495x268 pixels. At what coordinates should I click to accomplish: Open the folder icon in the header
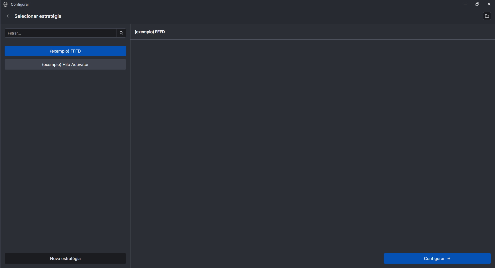(487, 16)
